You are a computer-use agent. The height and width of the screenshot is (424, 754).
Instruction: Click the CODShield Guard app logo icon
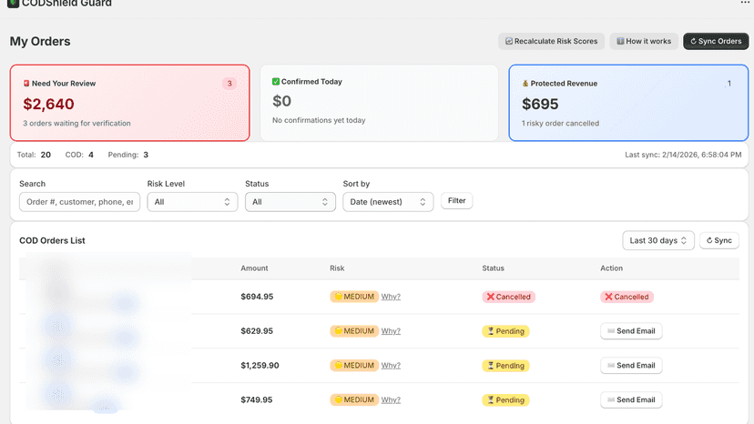(x=13, y=4)
